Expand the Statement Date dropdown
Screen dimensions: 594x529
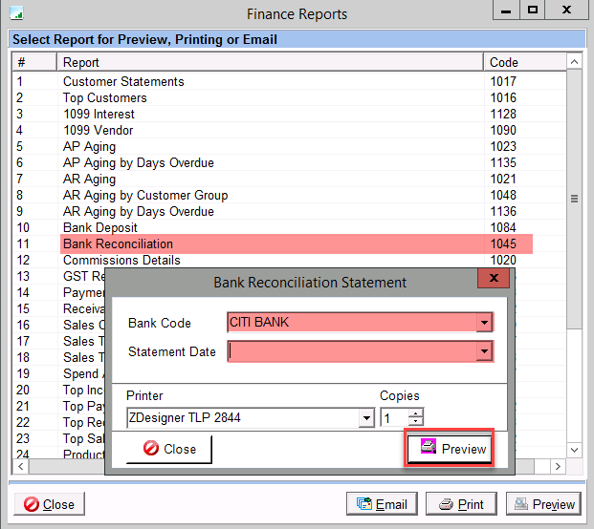pyautogui.click(x=485, y=352)
